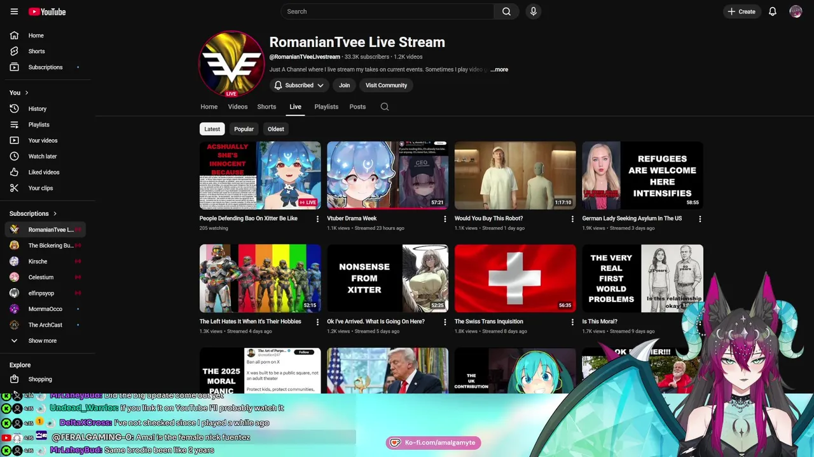Click the RomanianTvee channel avatar
The image size is (814, 457).
point(231,63)
